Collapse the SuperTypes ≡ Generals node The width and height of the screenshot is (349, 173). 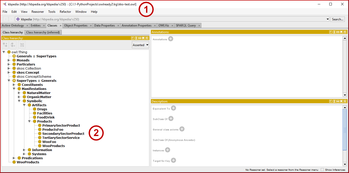tap(9, 81)
